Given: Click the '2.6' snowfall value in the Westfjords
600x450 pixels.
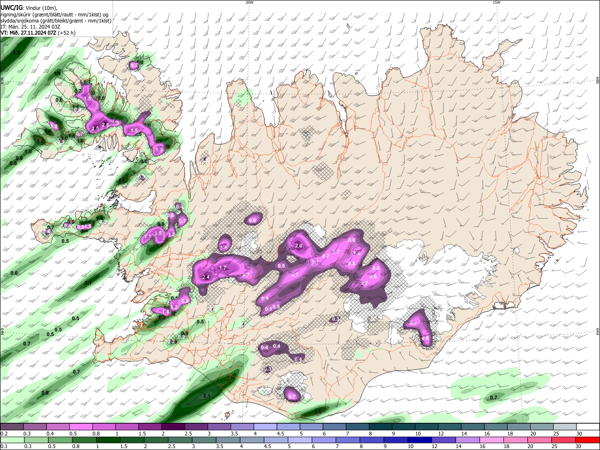Looking at the screenshot, I should tap(106, 125).
